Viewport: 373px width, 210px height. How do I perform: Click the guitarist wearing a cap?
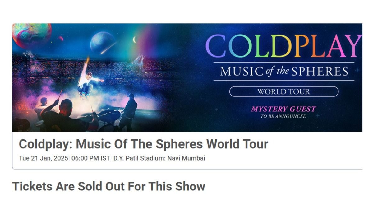pyautogui.click(x=129, y=111)
